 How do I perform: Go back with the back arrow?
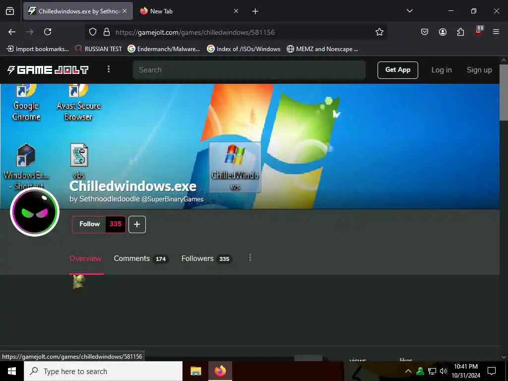click(12, 32)
